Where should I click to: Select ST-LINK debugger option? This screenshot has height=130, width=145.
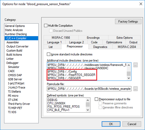13,100
